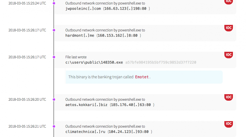Select the hardmont[.]me domain text
The width and height of the screenshot is (246, 137).
pyautogui.click(x=80, y=35)
